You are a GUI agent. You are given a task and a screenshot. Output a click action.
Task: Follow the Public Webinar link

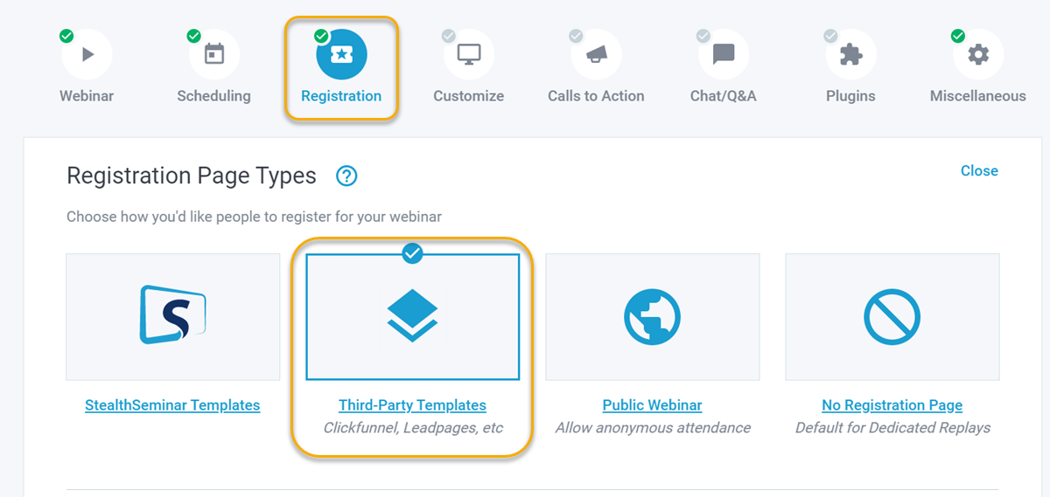[652, 405]
